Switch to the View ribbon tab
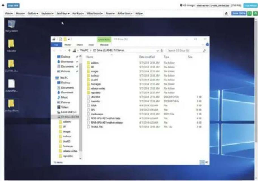This screenshot has width=258, height=181. pyautogui.click(x=91, y=45)
